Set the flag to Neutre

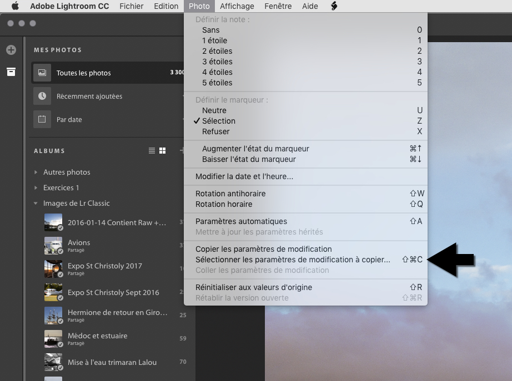[305, 110]
